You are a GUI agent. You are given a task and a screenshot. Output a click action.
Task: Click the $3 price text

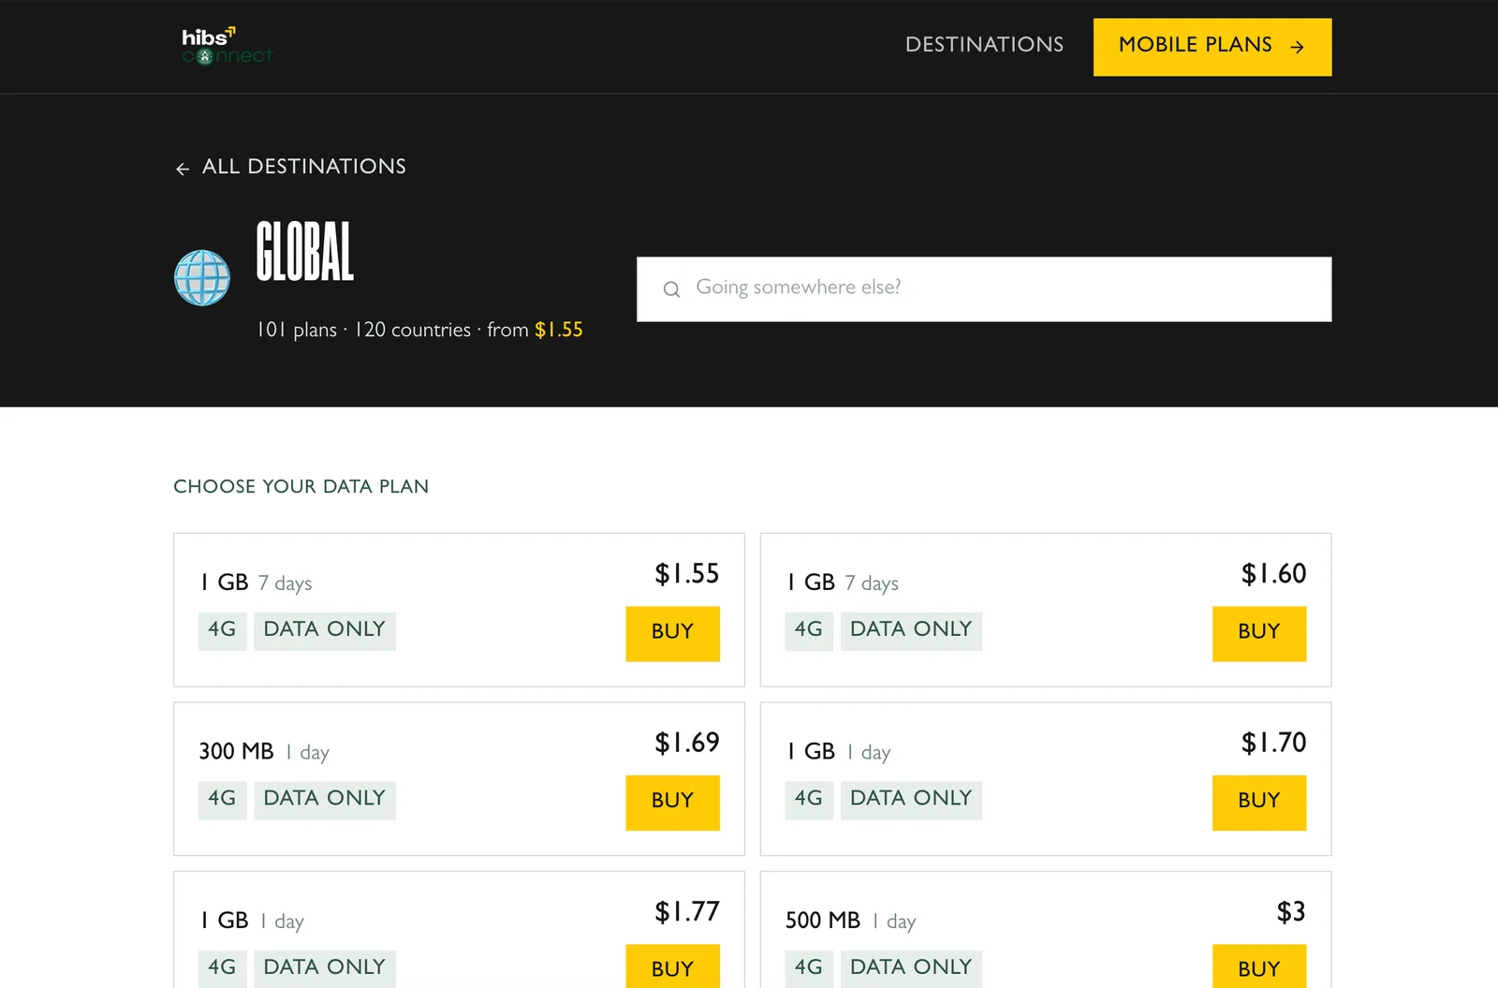coord(1291,912)
